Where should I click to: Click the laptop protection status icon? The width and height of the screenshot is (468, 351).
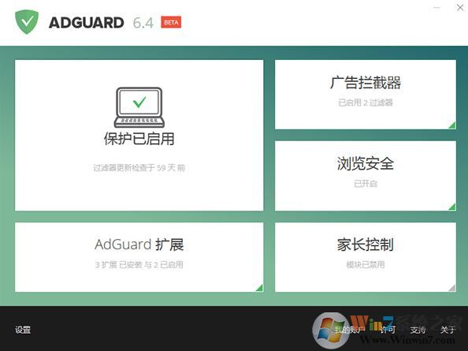139,107
